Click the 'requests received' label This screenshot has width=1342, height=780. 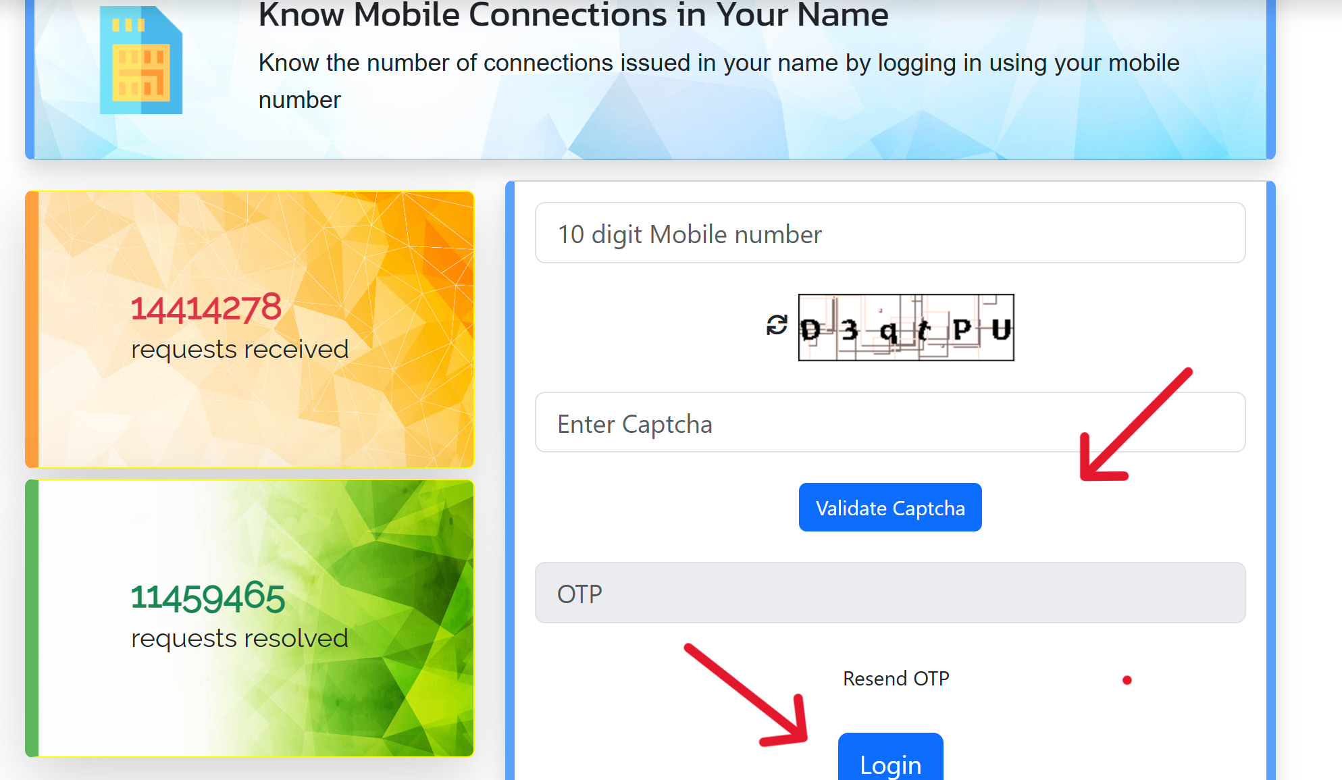[240, 350]
